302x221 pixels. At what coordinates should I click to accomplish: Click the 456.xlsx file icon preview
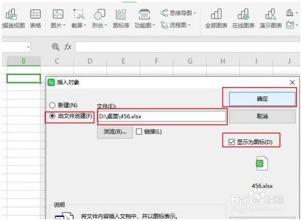click(262, 164)
